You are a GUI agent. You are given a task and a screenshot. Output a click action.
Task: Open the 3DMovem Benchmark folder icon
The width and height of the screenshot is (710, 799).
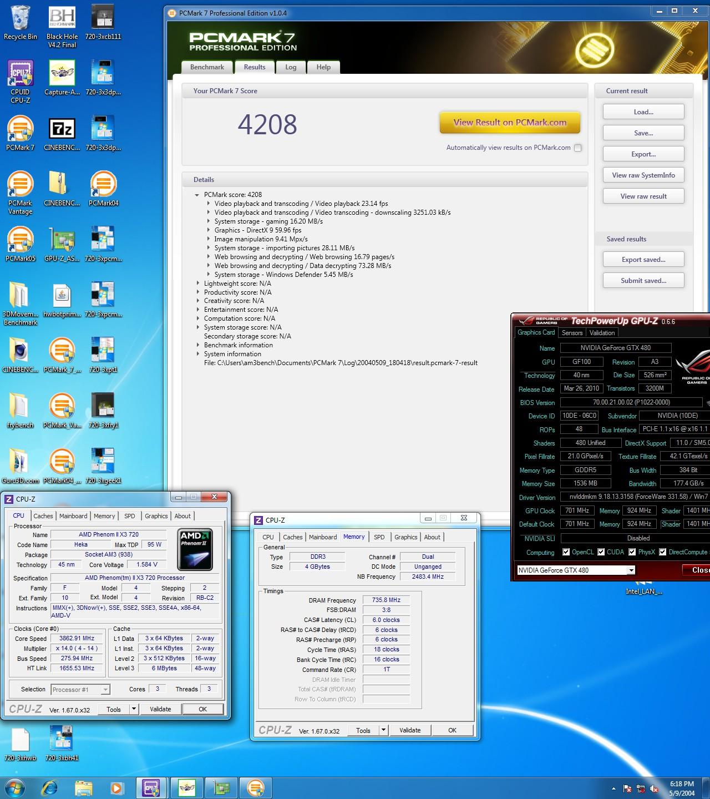[21, 304]
